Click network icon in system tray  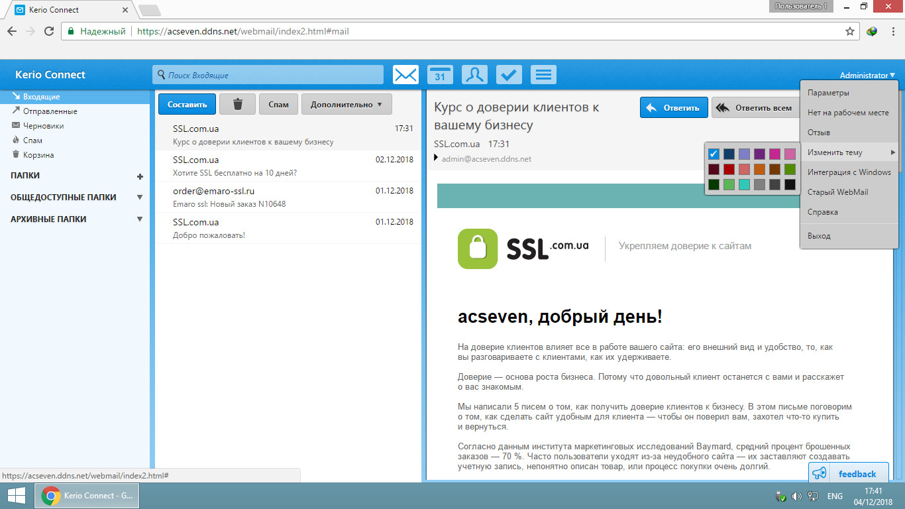(x=813, y=496)
